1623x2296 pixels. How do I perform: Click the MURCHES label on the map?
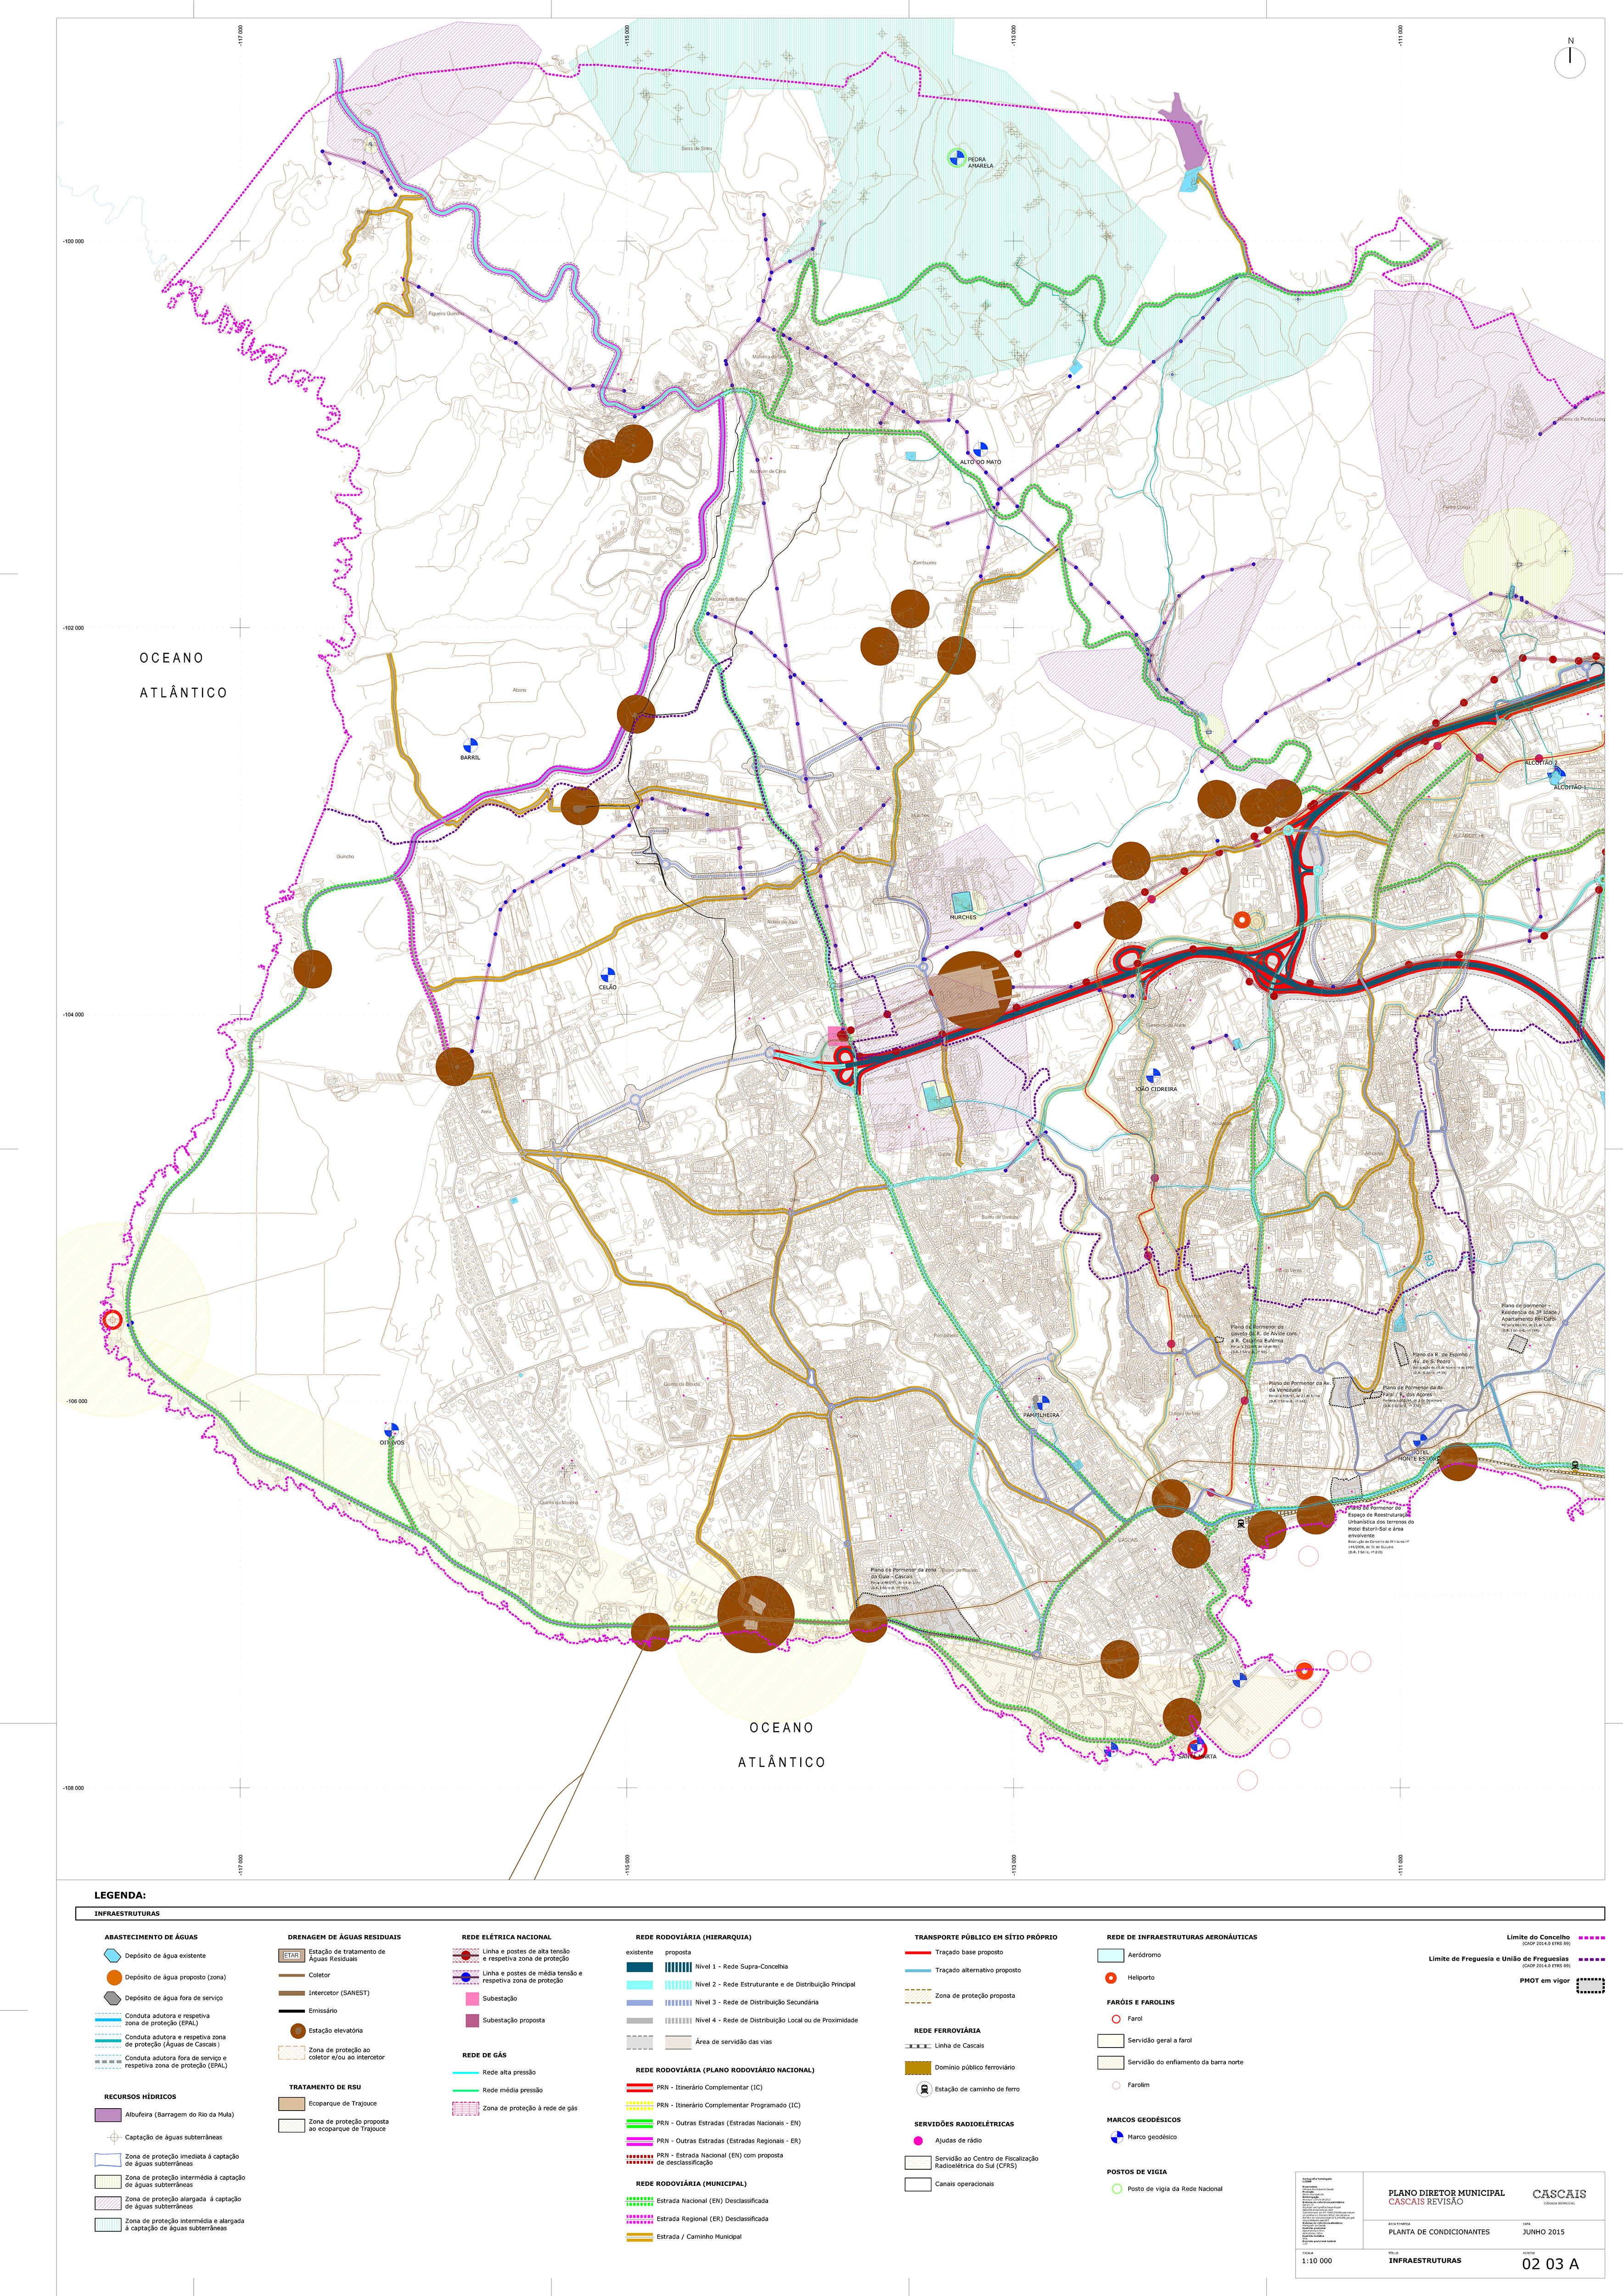(963, 917)
